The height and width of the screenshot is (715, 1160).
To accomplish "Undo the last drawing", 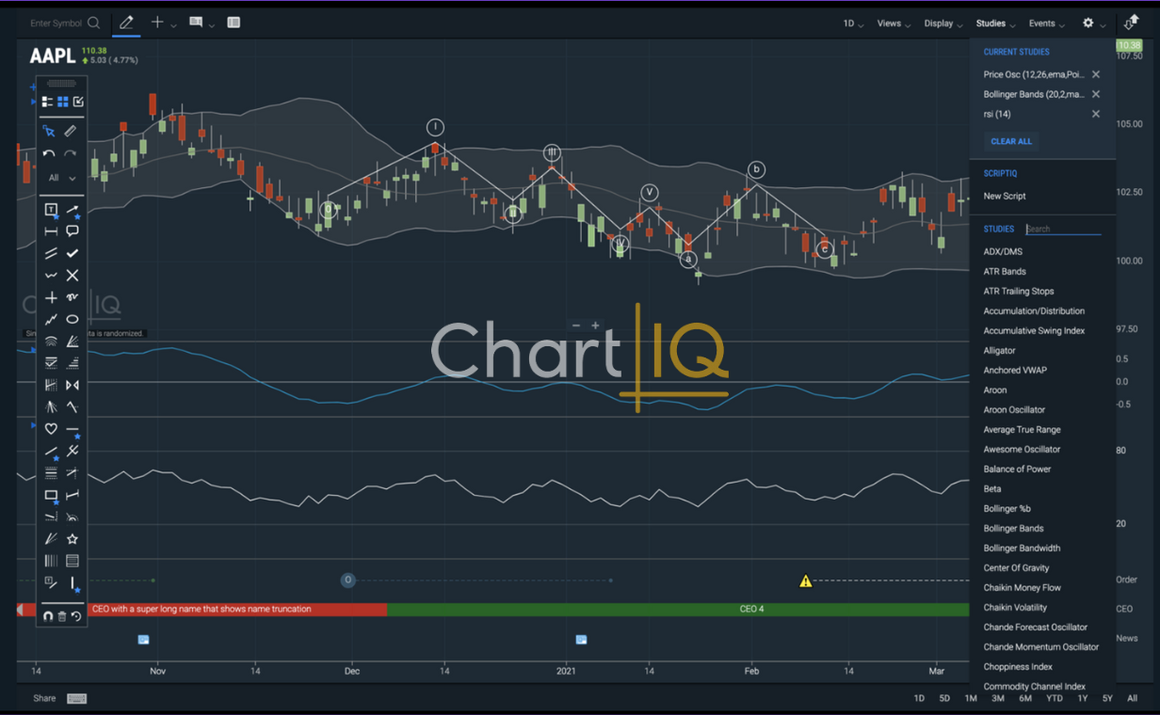I will coord(49,153).
